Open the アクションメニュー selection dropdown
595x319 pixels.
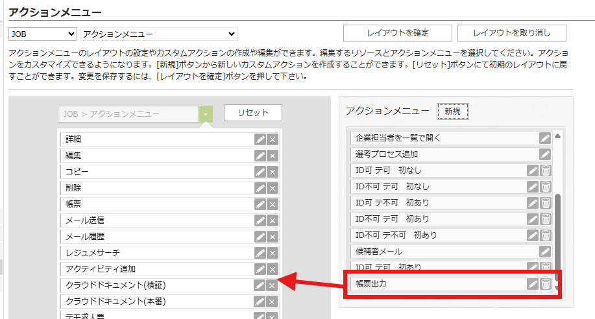pos(158,34)
